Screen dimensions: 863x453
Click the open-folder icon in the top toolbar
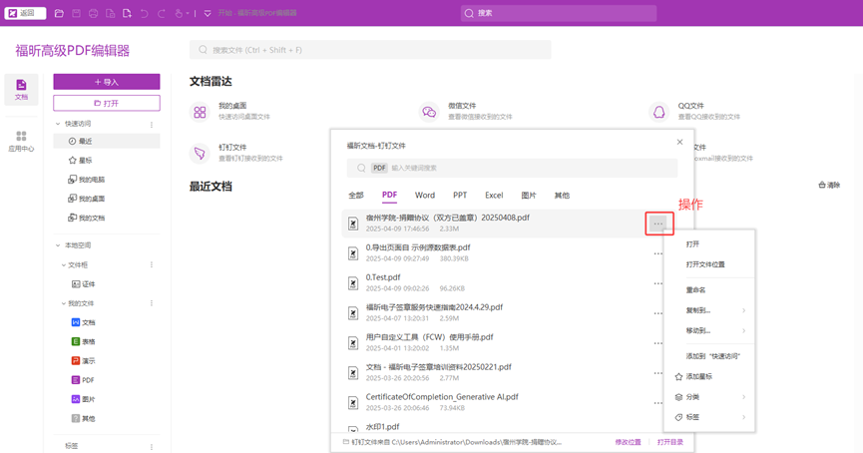point(59,13)
